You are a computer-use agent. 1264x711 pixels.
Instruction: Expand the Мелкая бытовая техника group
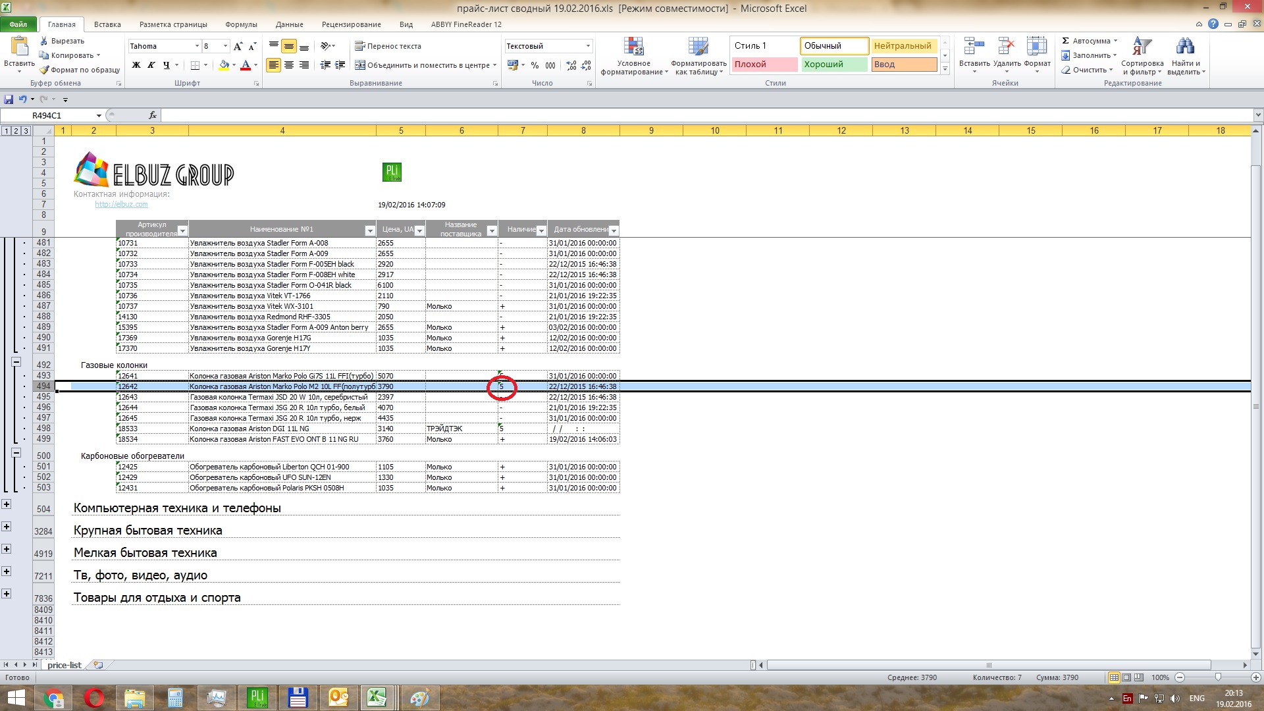pyautogui.click(x=7, y=549)
